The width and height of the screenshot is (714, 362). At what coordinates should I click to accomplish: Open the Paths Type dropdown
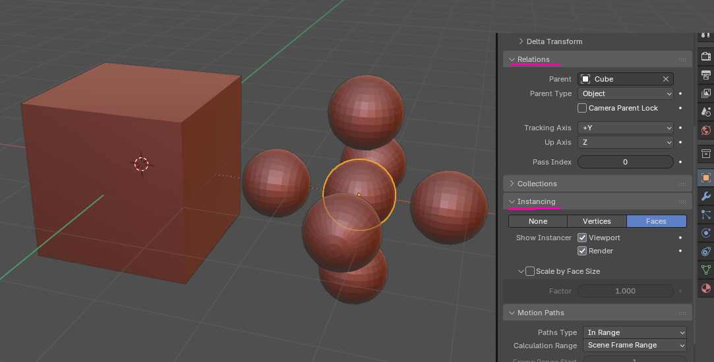click(635, 332)
